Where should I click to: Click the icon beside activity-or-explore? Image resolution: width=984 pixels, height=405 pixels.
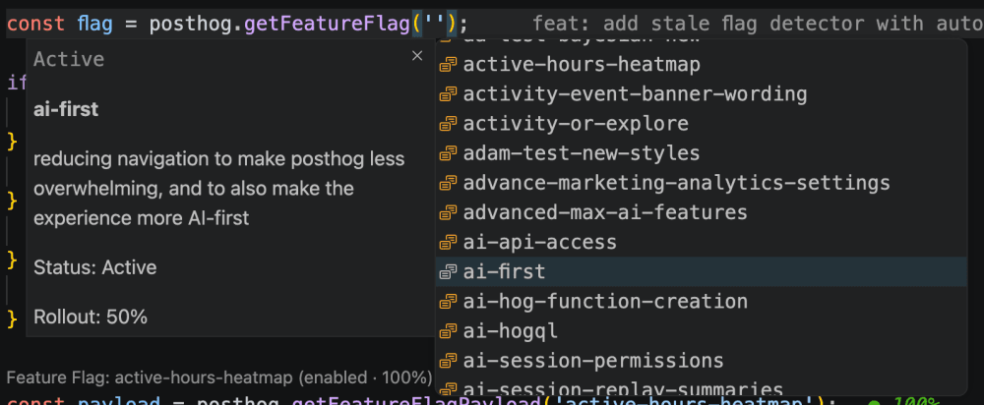[448, 124]
